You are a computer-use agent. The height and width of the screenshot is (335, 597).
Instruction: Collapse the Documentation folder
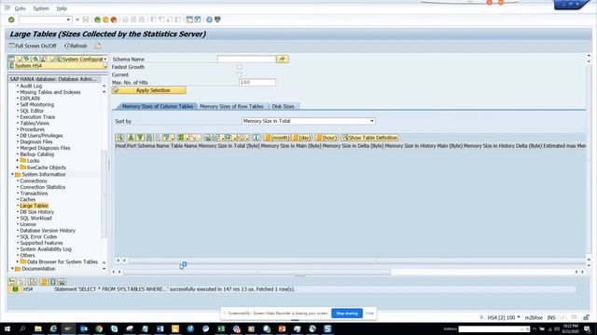pyautogui.click(x=12, y=269)
